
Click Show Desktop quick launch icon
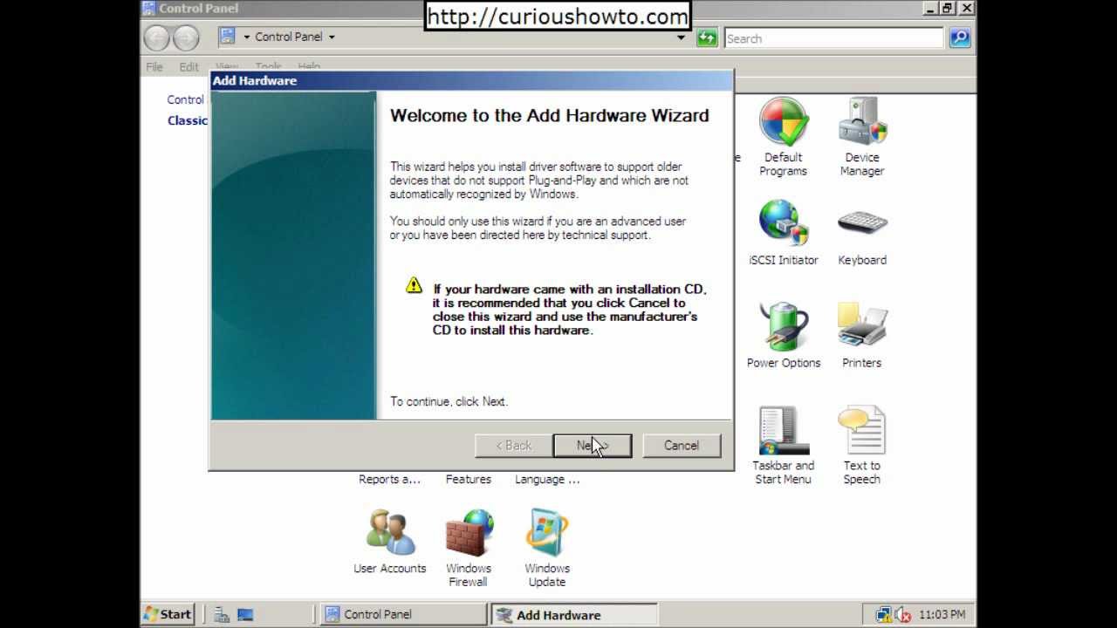244,615
